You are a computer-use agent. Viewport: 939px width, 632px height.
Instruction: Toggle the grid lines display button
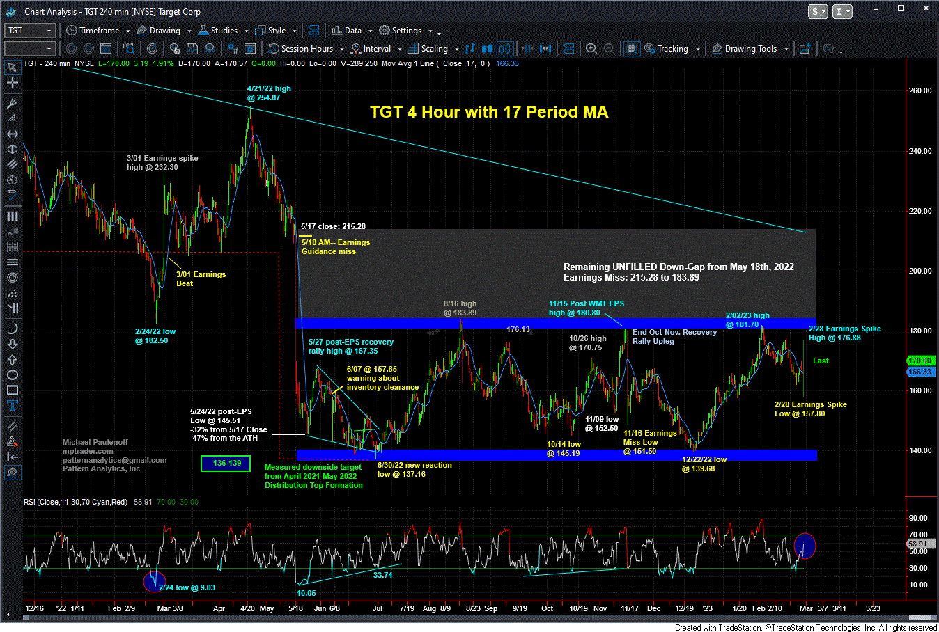click(x=631, y=49)
